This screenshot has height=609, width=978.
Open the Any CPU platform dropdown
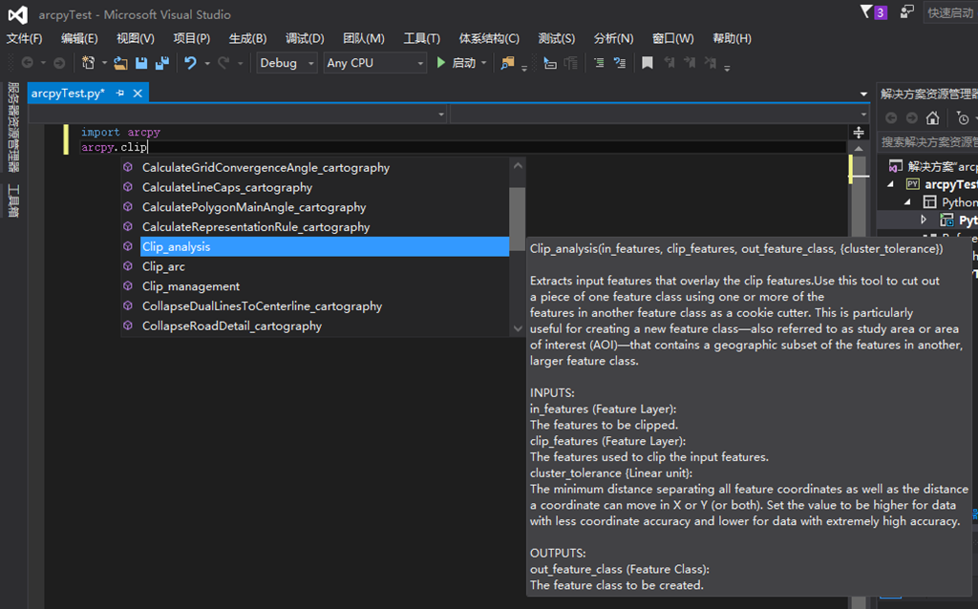374,63
